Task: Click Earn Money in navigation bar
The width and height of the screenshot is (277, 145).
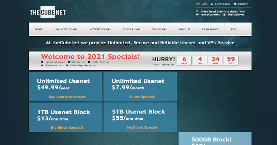Action: [x=209, y=29]
